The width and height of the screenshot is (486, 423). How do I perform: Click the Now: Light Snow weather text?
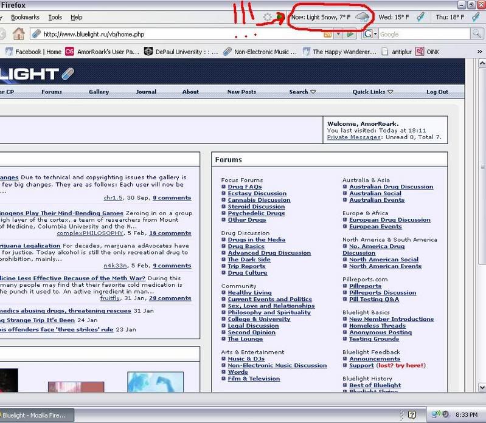click(x=321, y=17)
